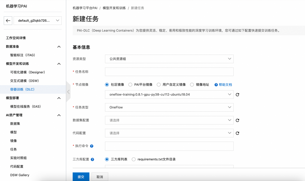Click the 任务名称 input field

tap(169, 72)
